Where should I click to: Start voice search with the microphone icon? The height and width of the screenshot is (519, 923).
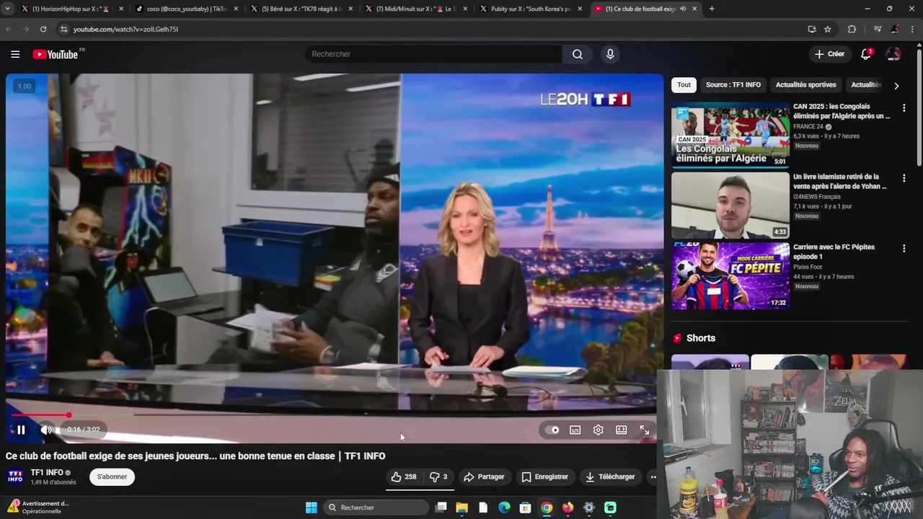[x=610, y=54]
